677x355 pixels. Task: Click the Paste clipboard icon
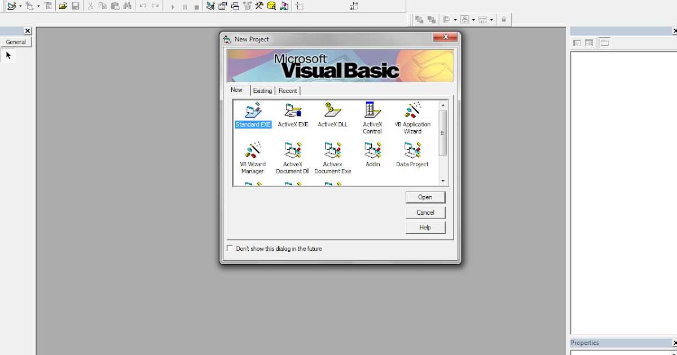coord(115,6)
